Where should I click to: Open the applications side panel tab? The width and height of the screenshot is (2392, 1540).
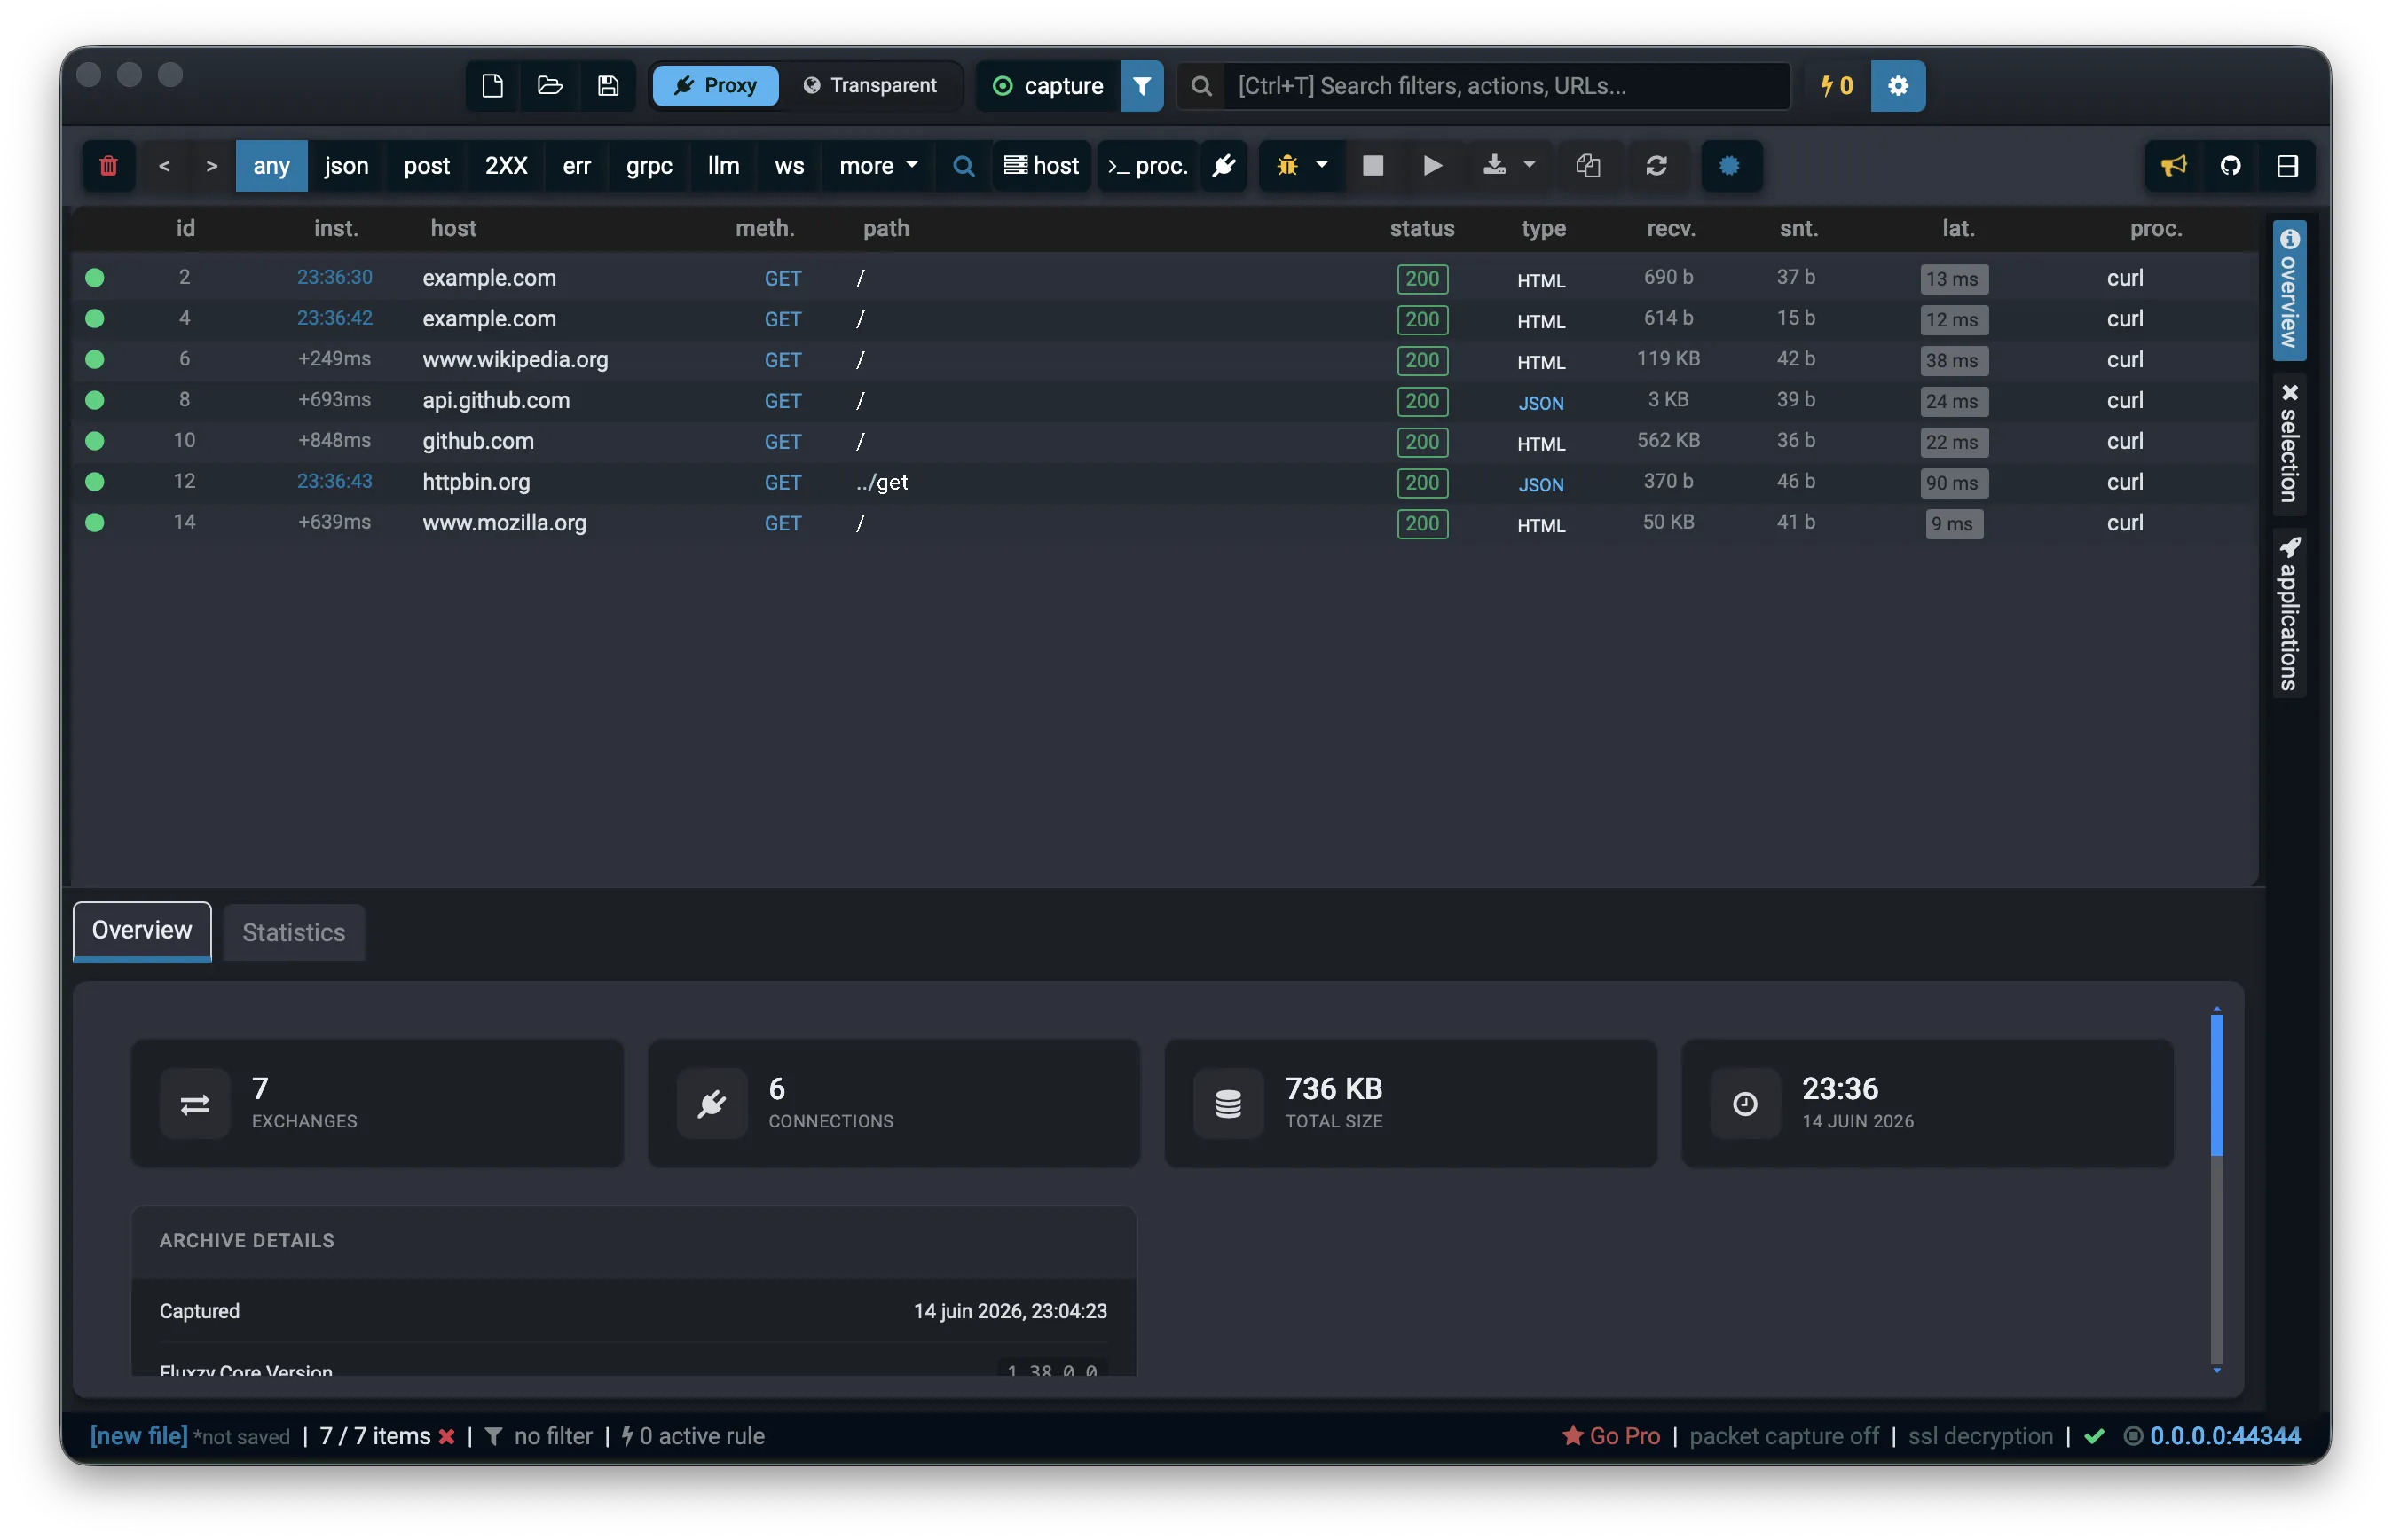[x=2288, y=613]
